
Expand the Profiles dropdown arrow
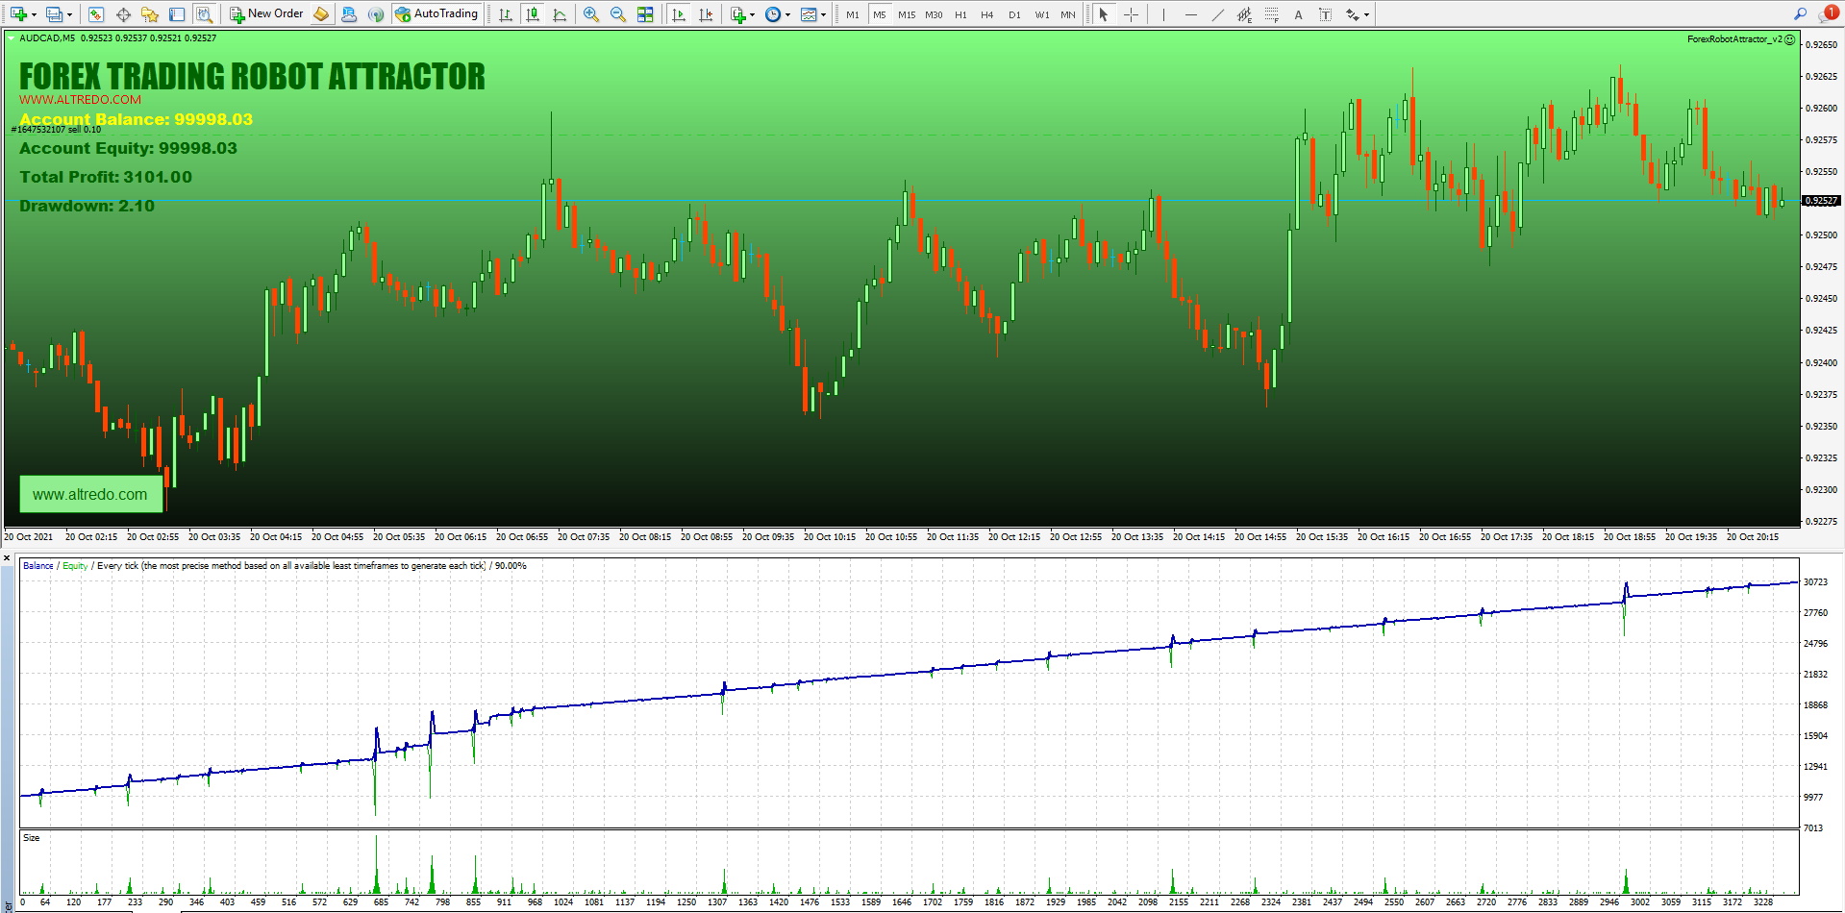(x=69, y=14)
